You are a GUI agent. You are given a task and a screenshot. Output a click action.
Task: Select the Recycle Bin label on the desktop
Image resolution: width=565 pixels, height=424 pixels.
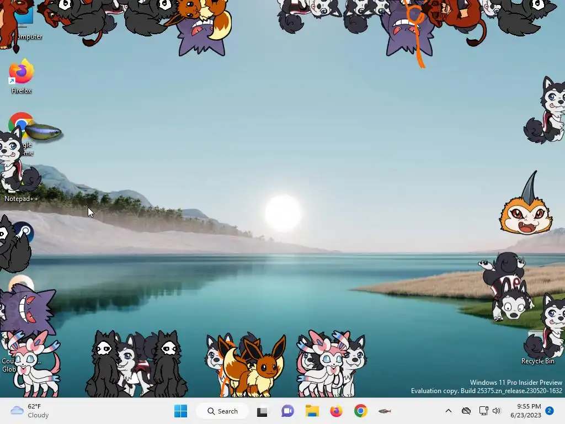537,361
